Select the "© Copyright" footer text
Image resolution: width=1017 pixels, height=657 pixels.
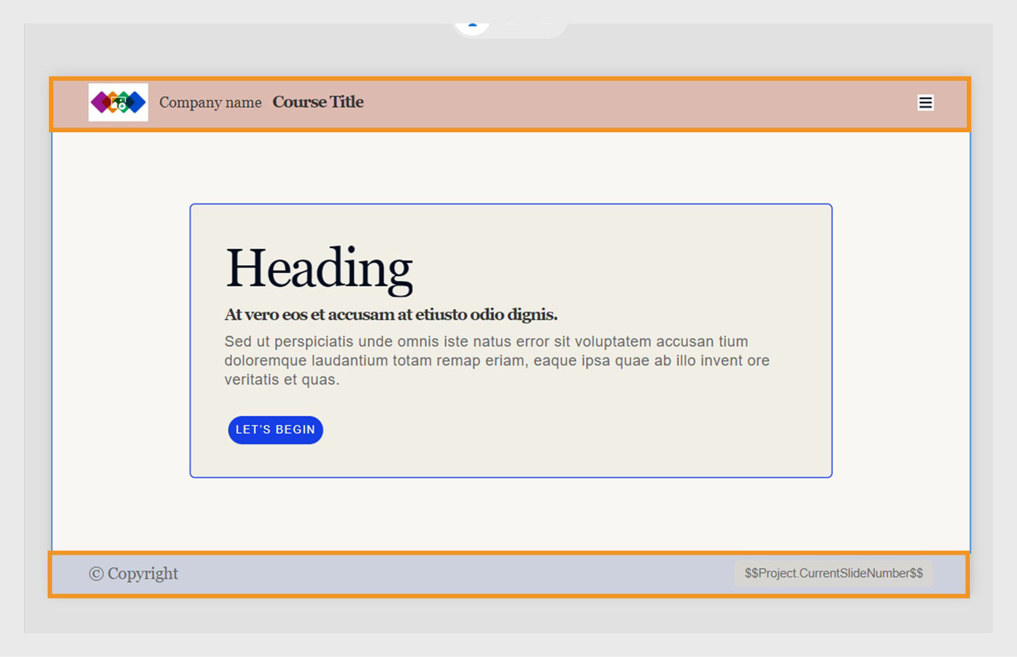click(133, 574)
